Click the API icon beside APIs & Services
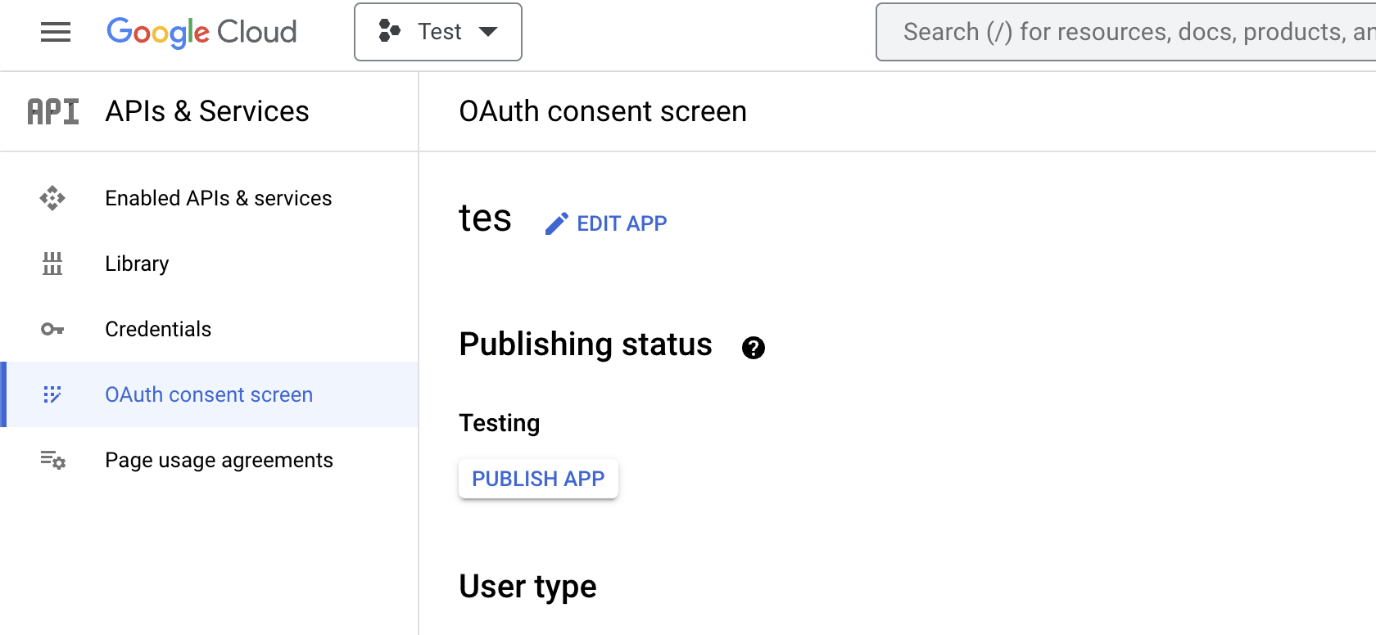Image resolution: width=1376 pixels, height=635 pixels. [53, 111]
